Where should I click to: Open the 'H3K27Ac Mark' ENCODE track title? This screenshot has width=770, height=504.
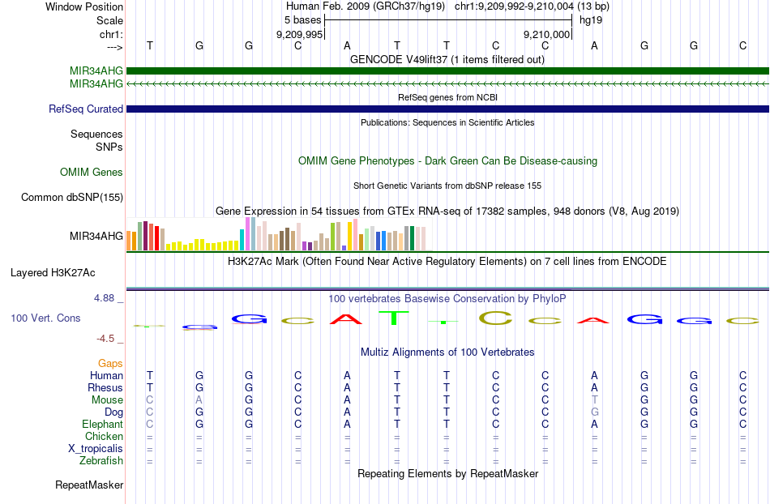tap(447, 262)
